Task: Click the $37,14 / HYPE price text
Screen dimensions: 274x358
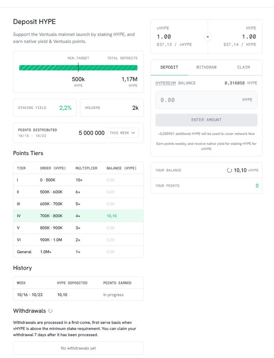Action: 240,44
